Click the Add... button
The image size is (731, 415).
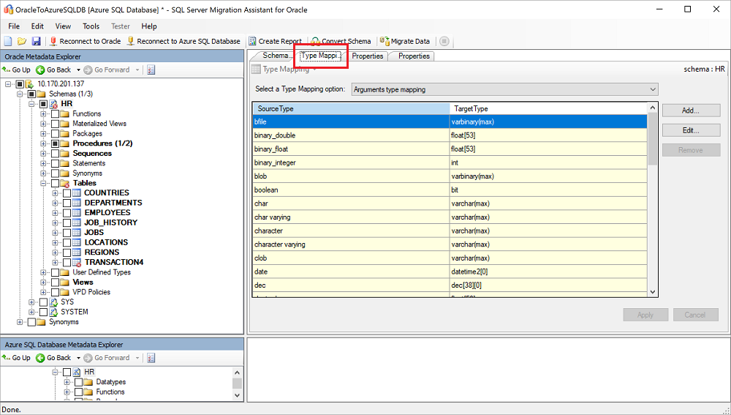pos(691,111)
